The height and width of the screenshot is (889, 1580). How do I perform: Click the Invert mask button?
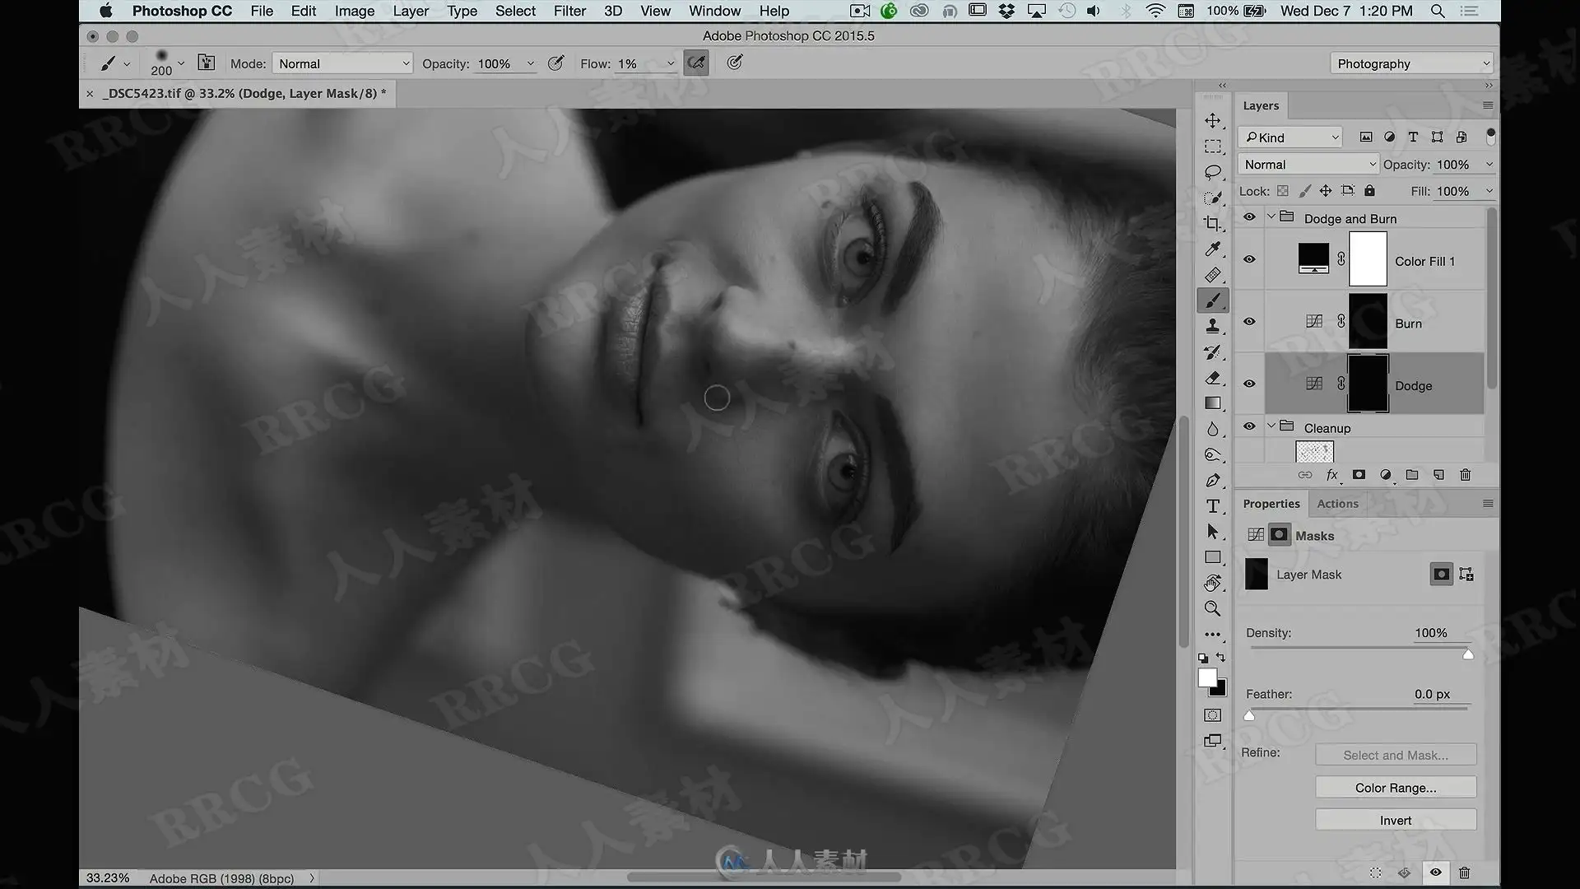click(1396, 821)
